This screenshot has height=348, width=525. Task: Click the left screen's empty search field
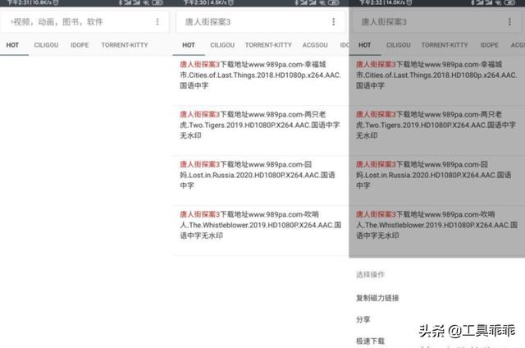click(x=84, y=22)
